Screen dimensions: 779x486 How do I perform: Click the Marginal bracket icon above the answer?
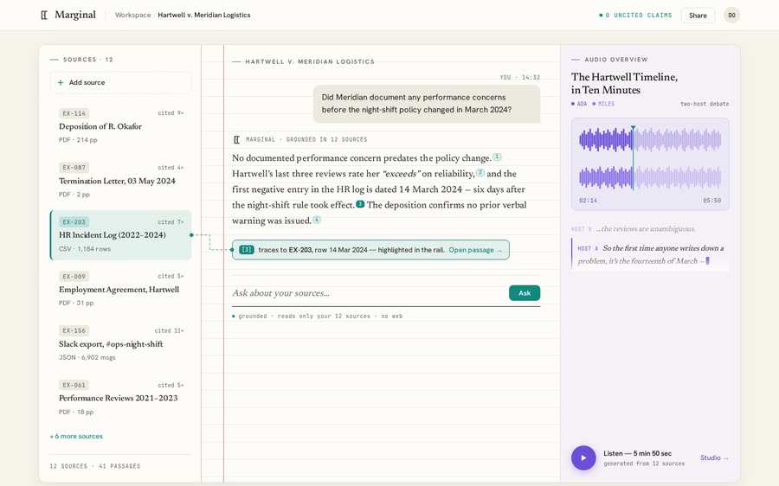[x=236, y=139]
